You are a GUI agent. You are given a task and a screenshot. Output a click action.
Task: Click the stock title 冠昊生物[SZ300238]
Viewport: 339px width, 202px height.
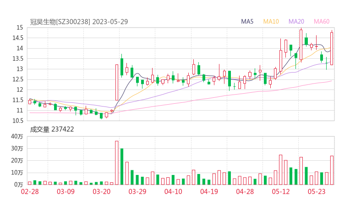(60, 22)
